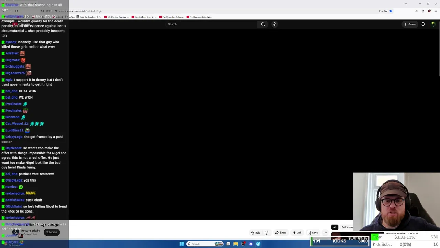Screen dimensions: 440x248
Task: Click chat message 'WE WON'
Action: click(x=26, y=97)
